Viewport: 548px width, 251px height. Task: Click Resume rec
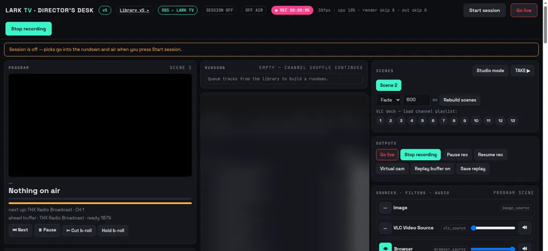(490, 155)
